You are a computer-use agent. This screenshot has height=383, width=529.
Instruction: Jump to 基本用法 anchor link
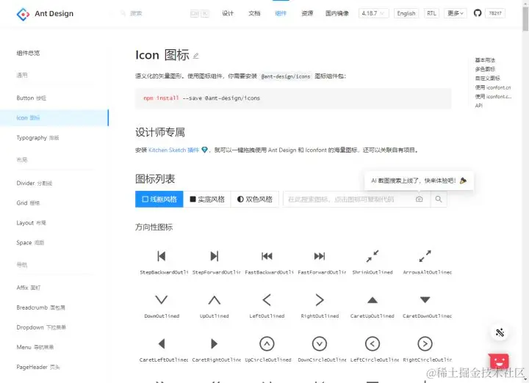(485, 60)
